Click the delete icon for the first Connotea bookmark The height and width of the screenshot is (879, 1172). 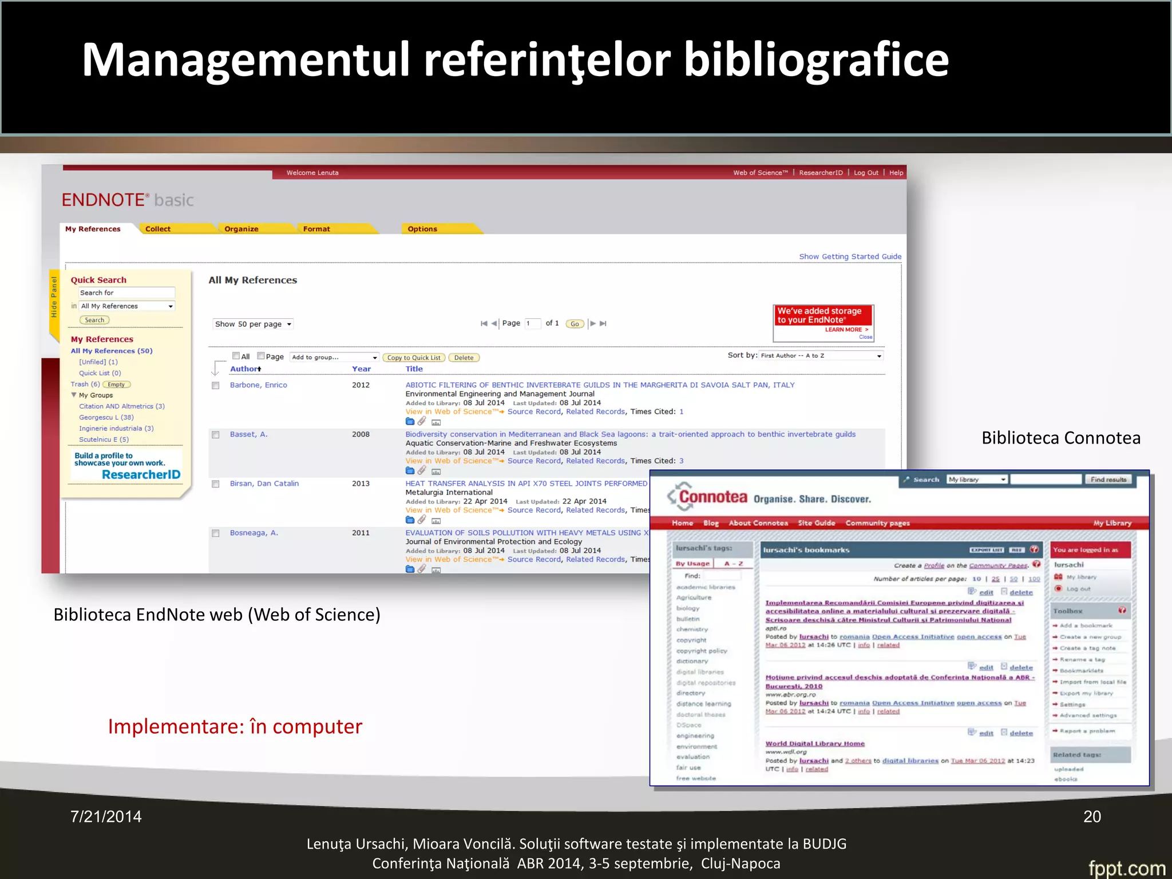[1004, 592]
